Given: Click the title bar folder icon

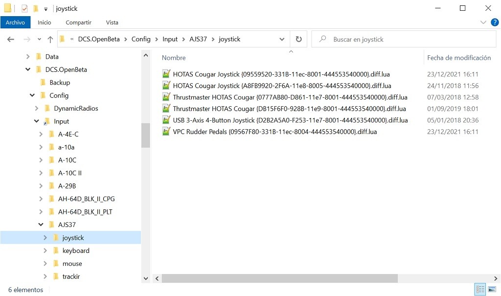Looking at the screenshot, I should [8, 8].
